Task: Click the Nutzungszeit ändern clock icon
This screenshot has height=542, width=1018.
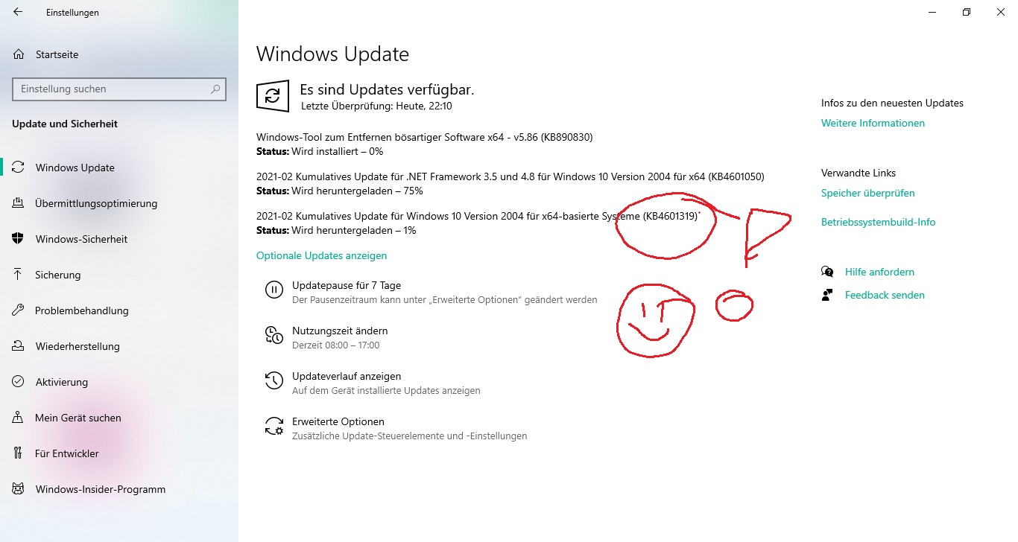Action: pos(274,335)
